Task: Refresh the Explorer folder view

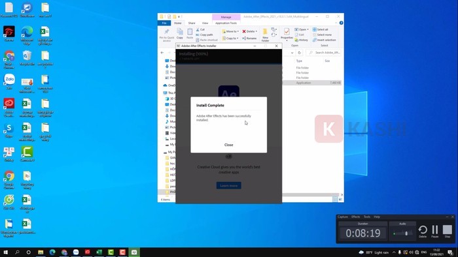Action: coord(299,53)
